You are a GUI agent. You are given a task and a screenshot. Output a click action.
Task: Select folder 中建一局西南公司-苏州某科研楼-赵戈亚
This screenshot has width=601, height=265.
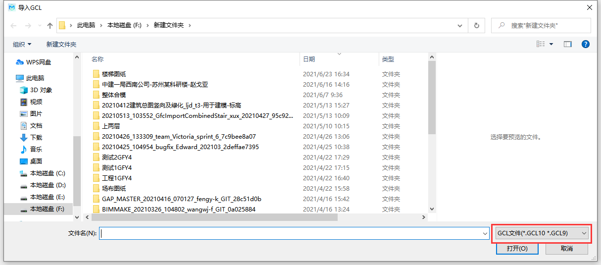(155, 85)
